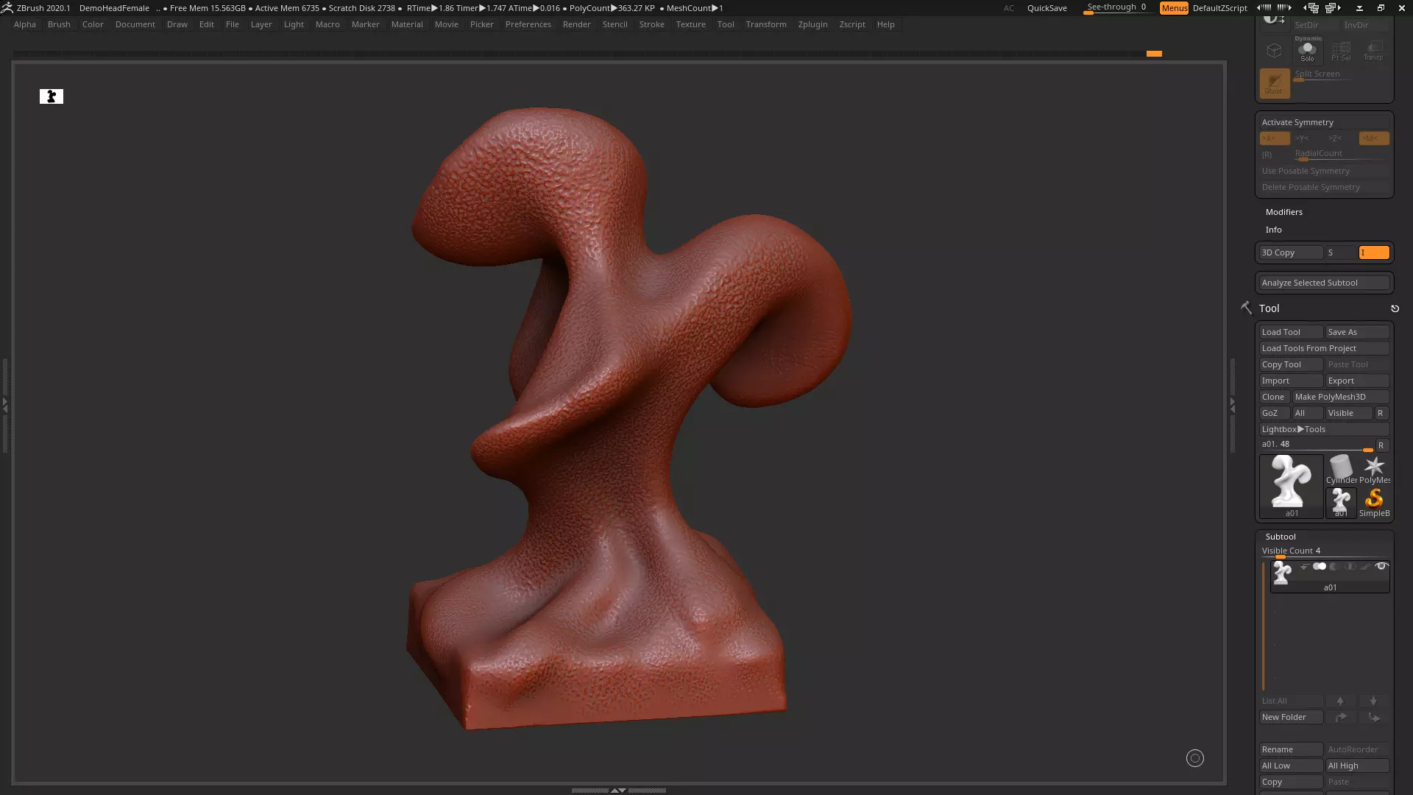Screen dimensions: 1413x795
Task: Toggle Ghost transparency mode
Action: tap(1274, 83)
